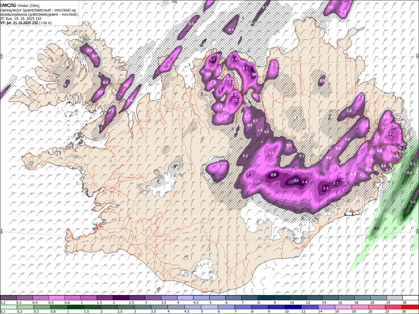Pick the dark green 0.8 rain legend swatch
Screen dimensions: 419x314
[x=59, y=307]
